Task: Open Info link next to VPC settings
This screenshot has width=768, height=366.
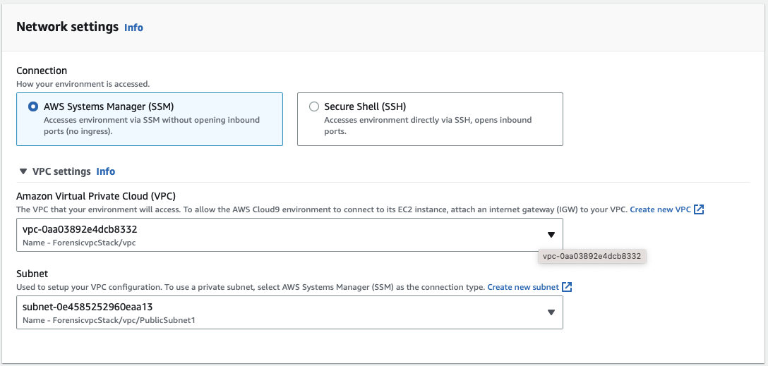Action: point(106,171)
